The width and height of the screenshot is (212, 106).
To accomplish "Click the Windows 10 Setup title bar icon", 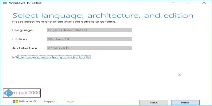I will click(x=5, y=3).
